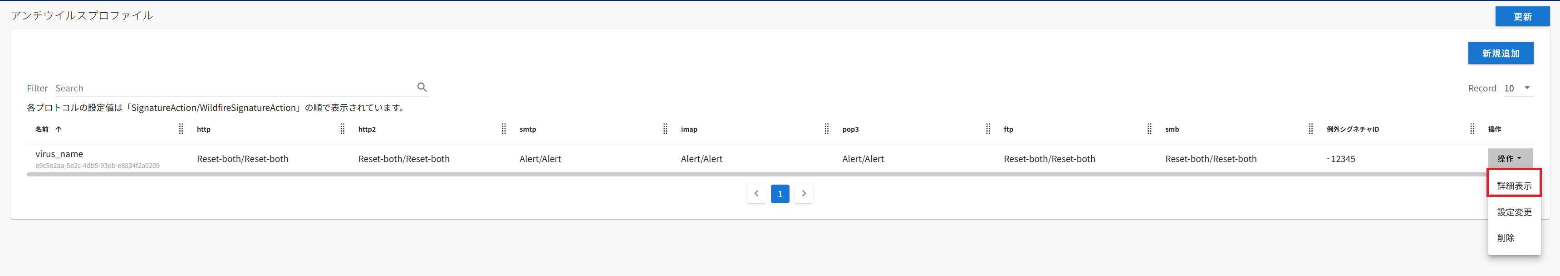This screenshot has height=276, width=1560.
Task: Click the column handle after pop3 header
Action: click(988, 129)
